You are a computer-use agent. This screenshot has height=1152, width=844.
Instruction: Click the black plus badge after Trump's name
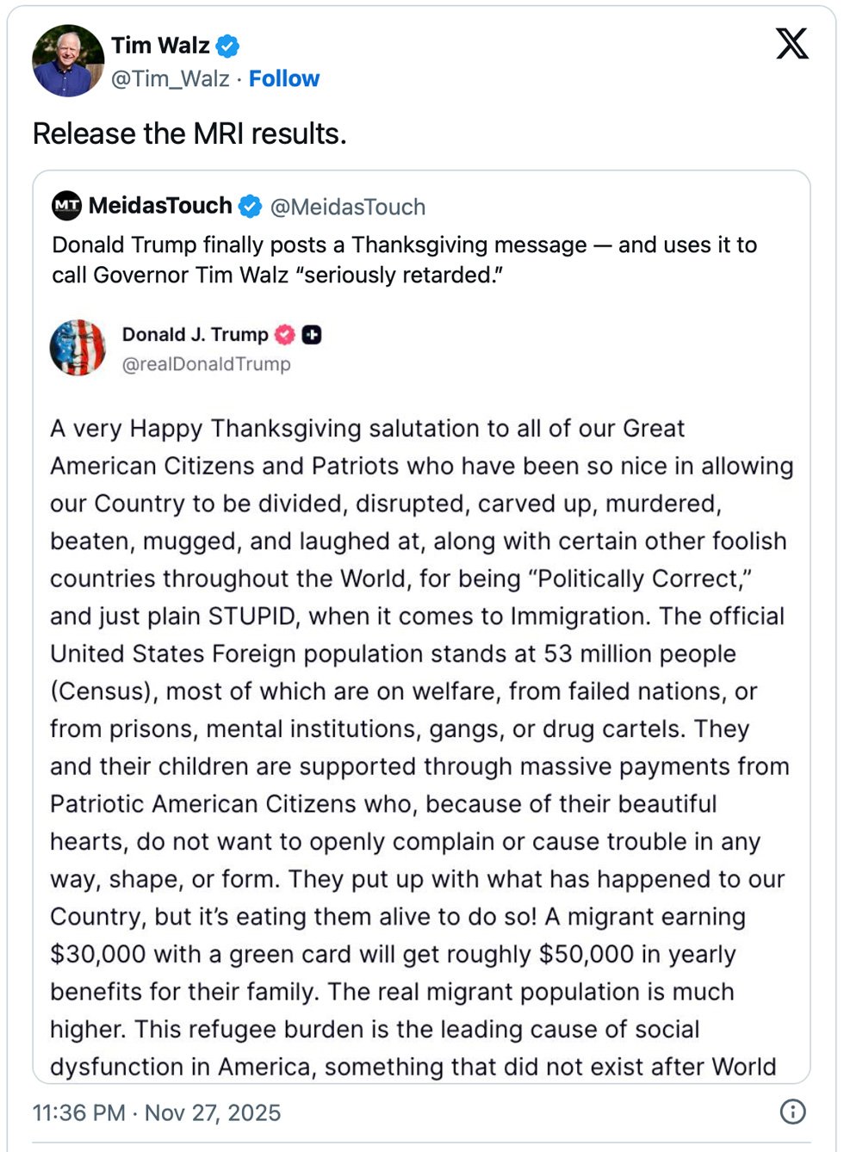pyautogui.click(x=312, y=335)
